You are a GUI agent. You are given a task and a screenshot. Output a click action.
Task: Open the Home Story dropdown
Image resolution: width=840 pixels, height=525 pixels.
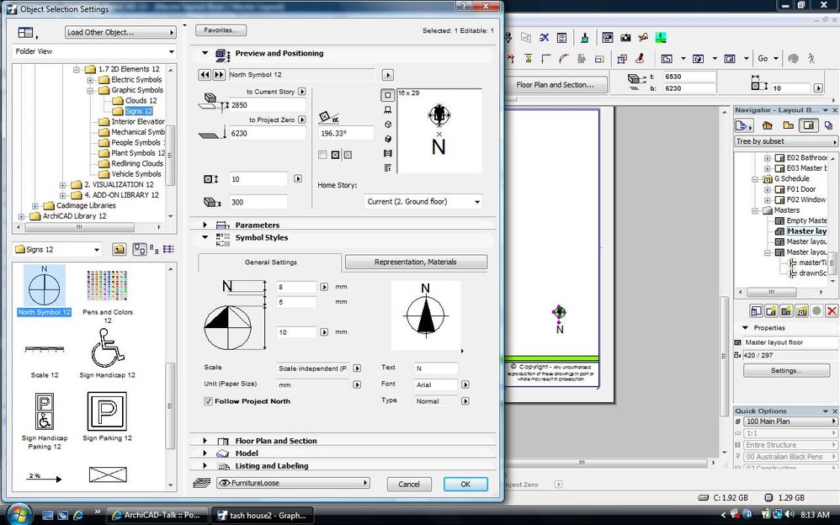[x=423, y=202]
